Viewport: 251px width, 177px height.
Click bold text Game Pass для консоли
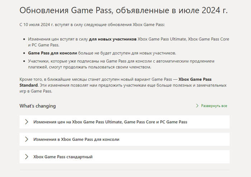[x=52, y=53]
